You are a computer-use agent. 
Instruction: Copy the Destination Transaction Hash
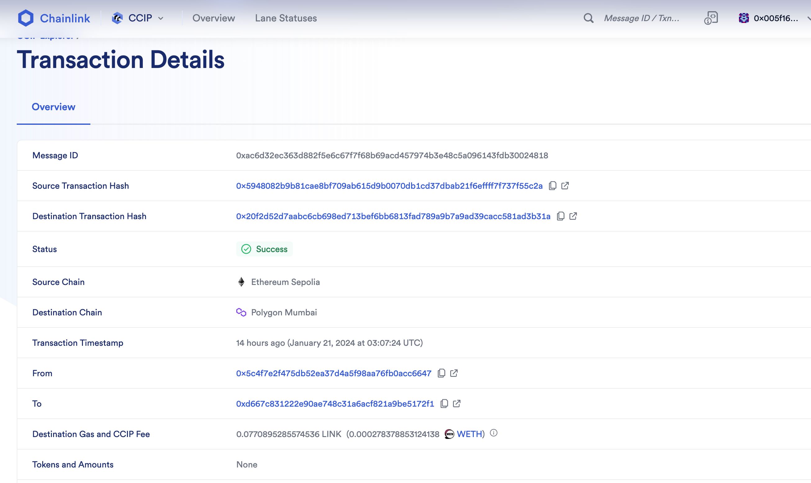tap(560, 216)
